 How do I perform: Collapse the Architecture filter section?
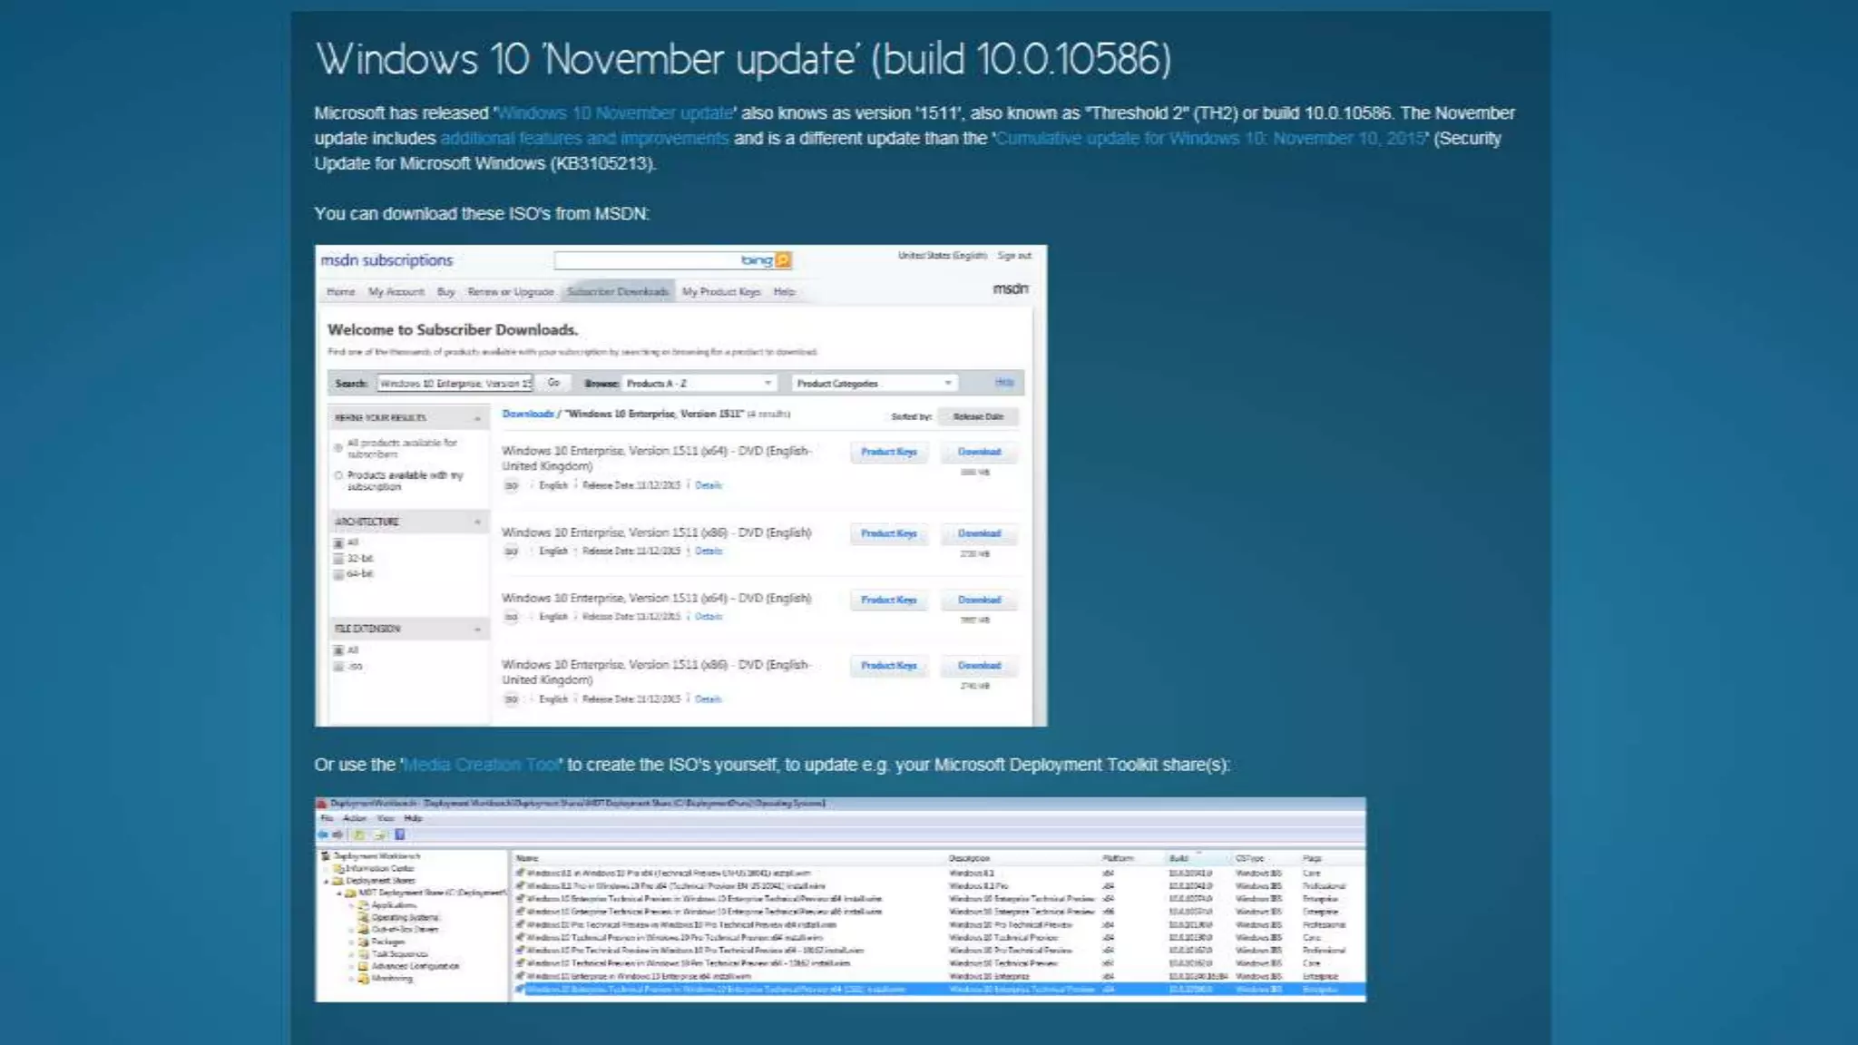pyautogui.click(x=477, y=522)
